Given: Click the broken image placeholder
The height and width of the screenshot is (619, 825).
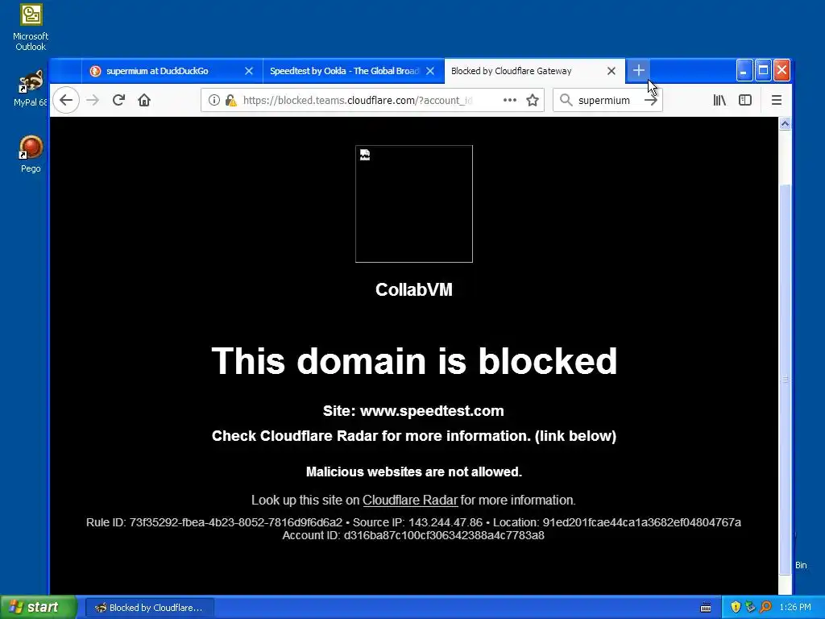Looking at the screenshot, I should click(x=414, y=204).
